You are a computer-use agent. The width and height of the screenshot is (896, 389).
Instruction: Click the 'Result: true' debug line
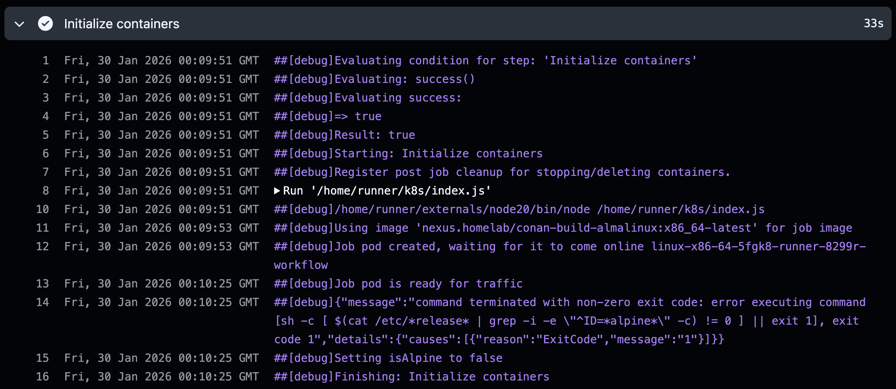(x=344, y=135)
